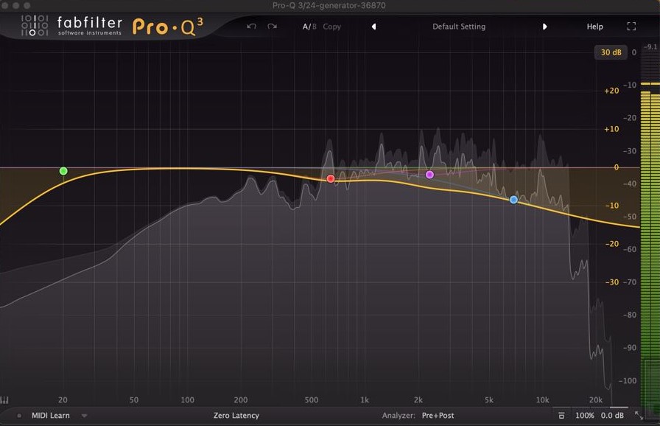Click the 10k frequency label
This screenshot has height=426, width=660.
(542, 400)
